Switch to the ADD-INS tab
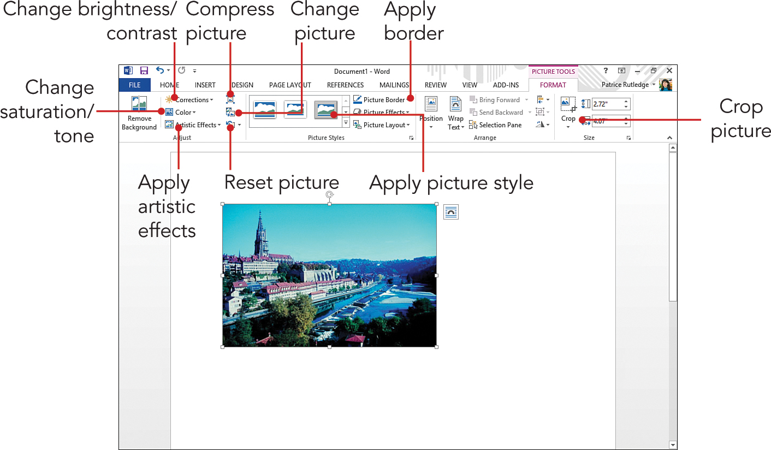771x450 pixels. tap(506, 85)
